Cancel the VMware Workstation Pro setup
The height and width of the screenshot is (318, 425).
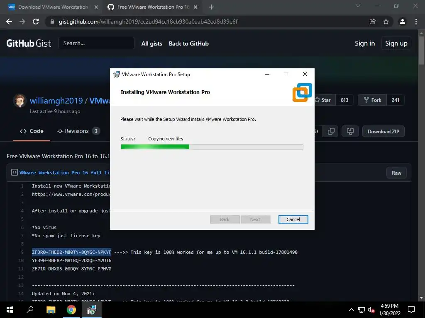click(293, 219)
